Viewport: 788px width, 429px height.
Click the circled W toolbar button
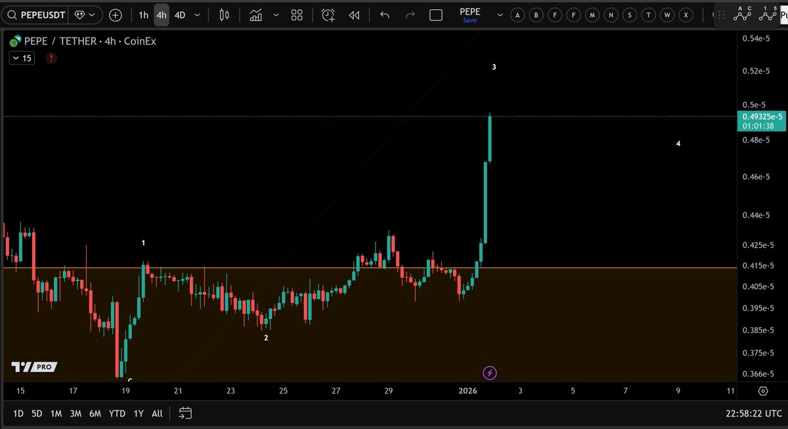(x=667, y=14)
